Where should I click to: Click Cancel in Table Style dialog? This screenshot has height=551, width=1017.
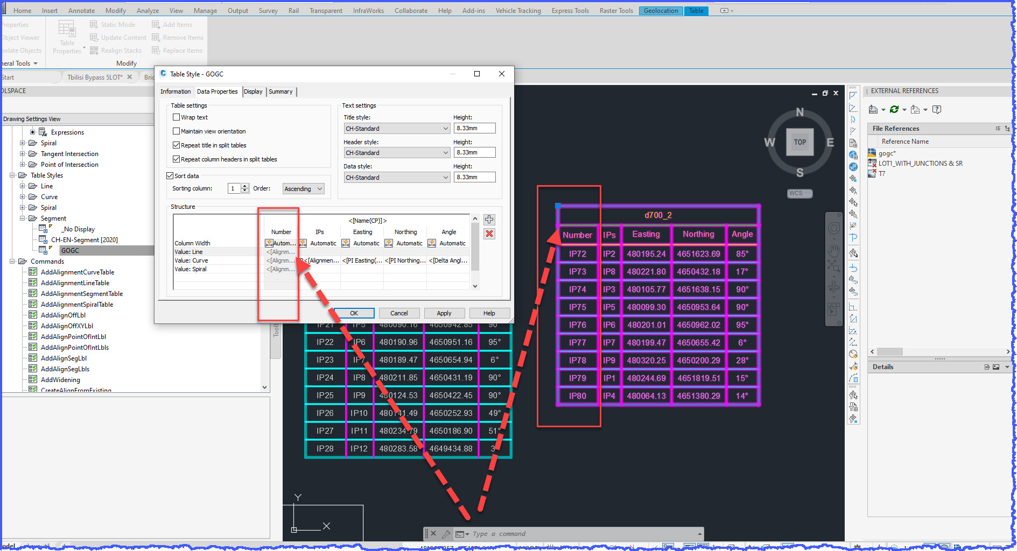coord(399,313)
